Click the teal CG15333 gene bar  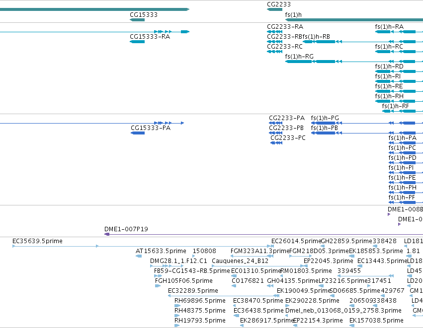(137, 20)
